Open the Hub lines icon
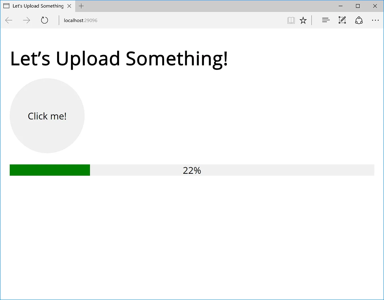The image size is (384, 300). [x=326, y=20]
